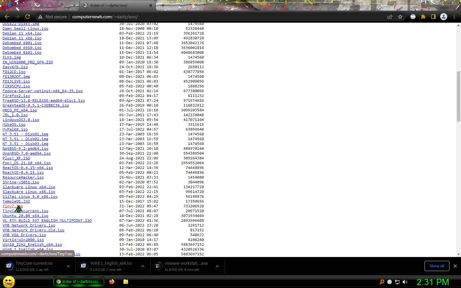Image resolution: width=461 pixels, height=288 pixels.
Task: Open the flag-colored extension icon
Action: click(x=413, y=17)
